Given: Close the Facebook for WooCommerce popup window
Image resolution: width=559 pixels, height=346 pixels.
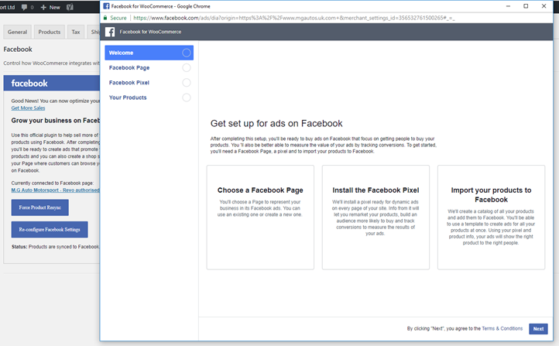Looking at the screenshot, I should click(544, 6).
